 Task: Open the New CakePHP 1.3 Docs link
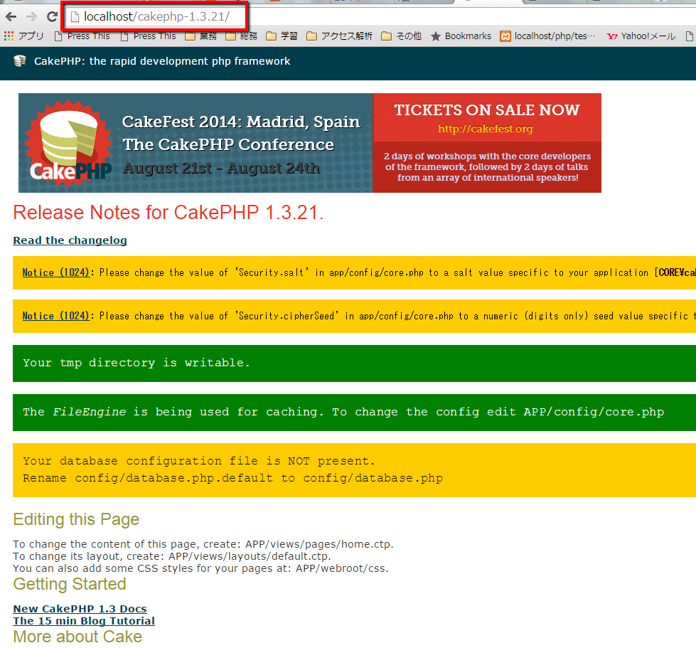(80, 609)
